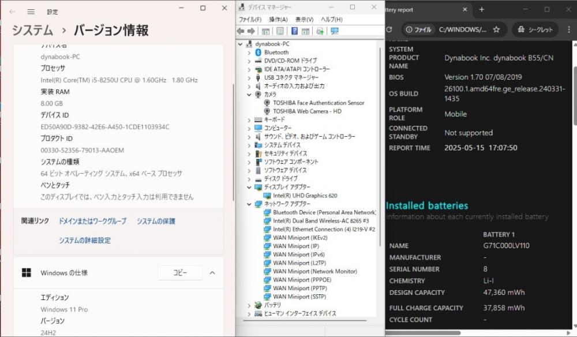Screen dimensions: 577x337
Task: Click the Incognito (シークレット) indicator
Action: click(x=535, y=29)
